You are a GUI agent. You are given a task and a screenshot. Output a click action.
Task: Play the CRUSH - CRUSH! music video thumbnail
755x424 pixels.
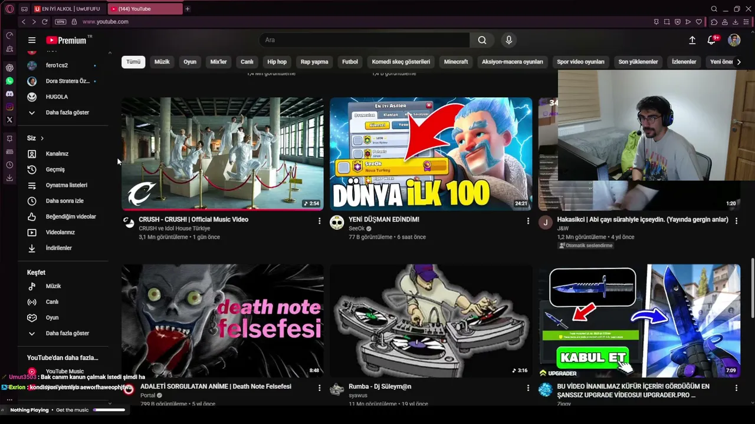[222, 154]
